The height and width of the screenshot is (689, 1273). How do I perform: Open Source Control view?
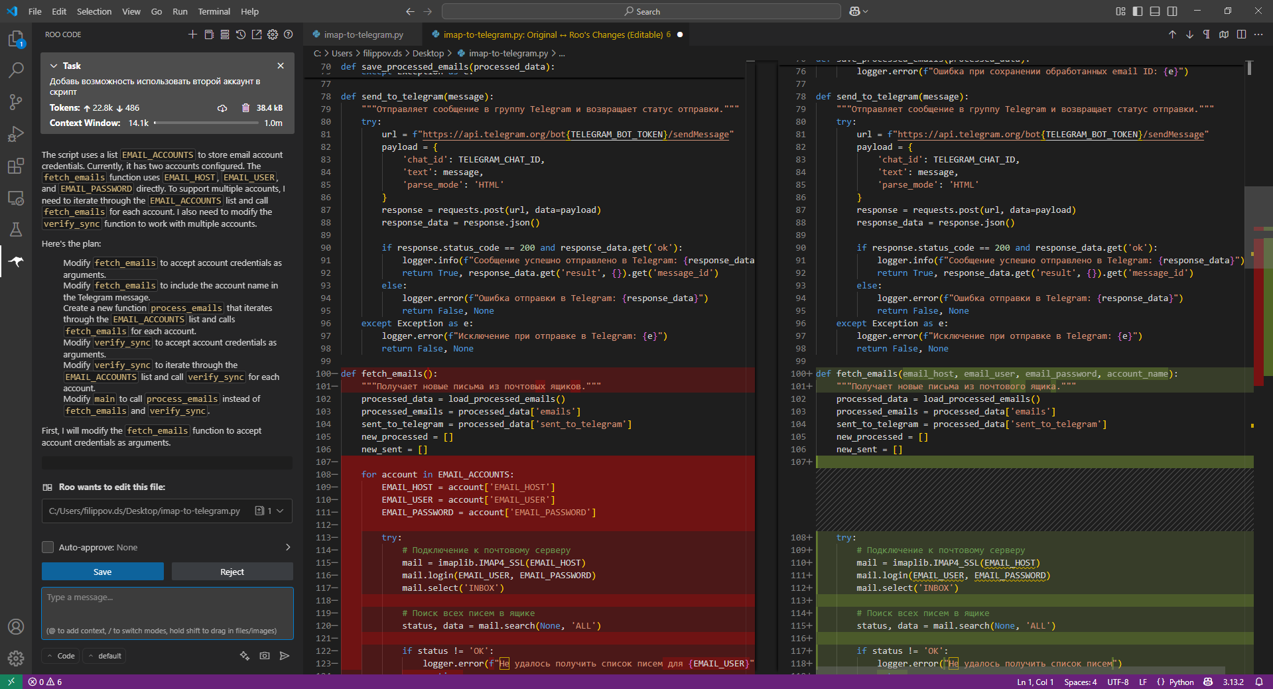tap(16, 101)
